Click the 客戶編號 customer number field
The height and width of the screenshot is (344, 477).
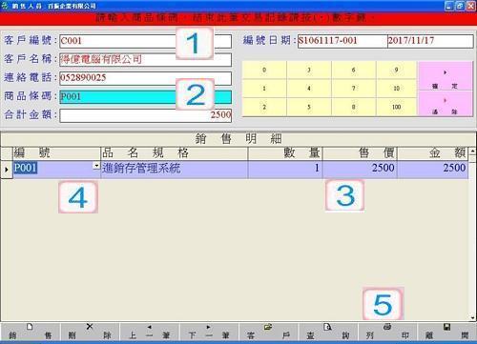click(145, 41)
